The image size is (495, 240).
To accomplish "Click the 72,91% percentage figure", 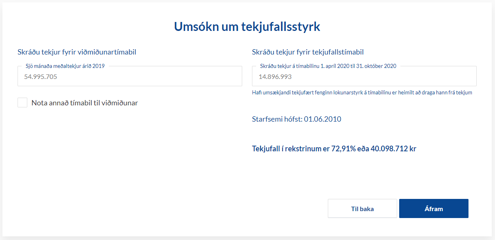I will pyautogui.click(x=343, y=148).
